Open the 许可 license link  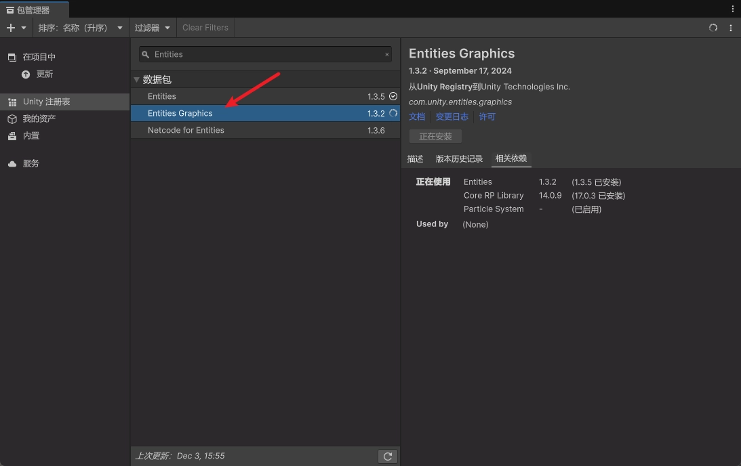click(x=487, y=116)
